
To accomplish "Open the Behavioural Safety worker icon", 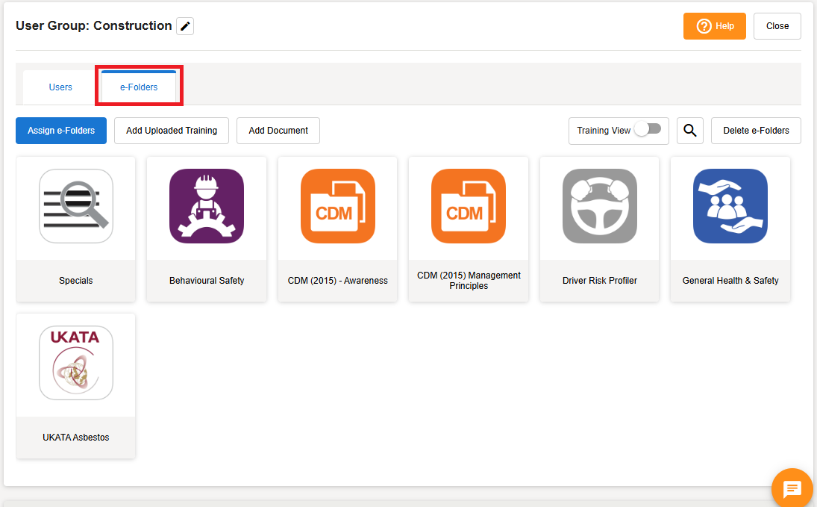I will (x=207, y=206).
